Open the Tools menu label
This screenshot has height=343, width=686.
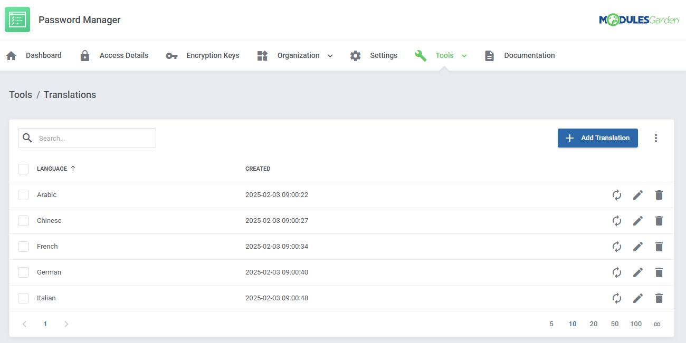tap(444, 55)
